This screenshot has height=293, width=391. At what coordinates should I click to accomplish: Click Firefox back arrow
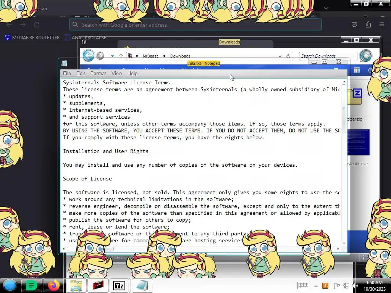[9, 25]
